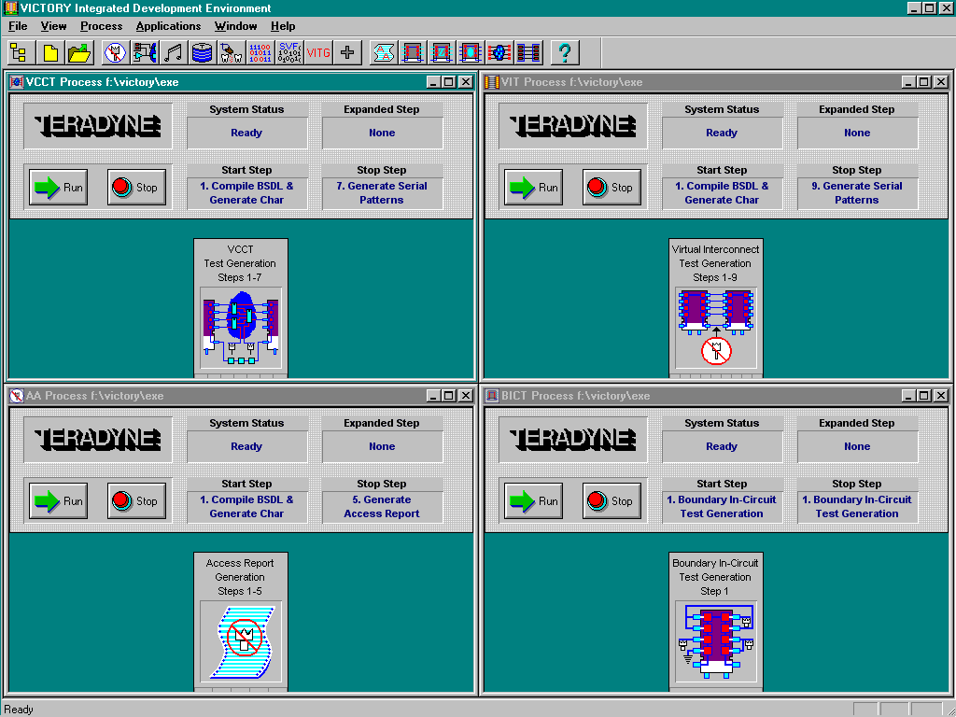956x717 pixels.
Task: Click BICT Expanded Step 'None' value
Action: pos(857,446)
